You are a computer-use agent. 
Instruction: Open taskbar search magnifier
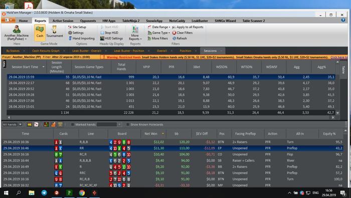pyautogui.click(x=19, y=193)
